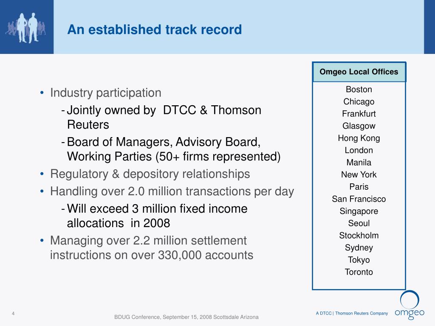Select 'Toronto' in the offices list

359,272
